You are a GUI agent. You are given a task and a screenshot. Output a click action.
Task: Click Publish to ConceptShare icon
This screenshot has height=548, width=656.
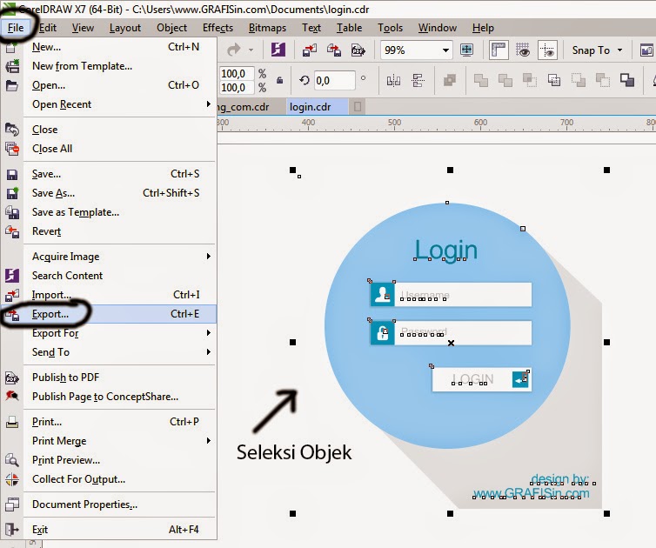tap(11, 396)
